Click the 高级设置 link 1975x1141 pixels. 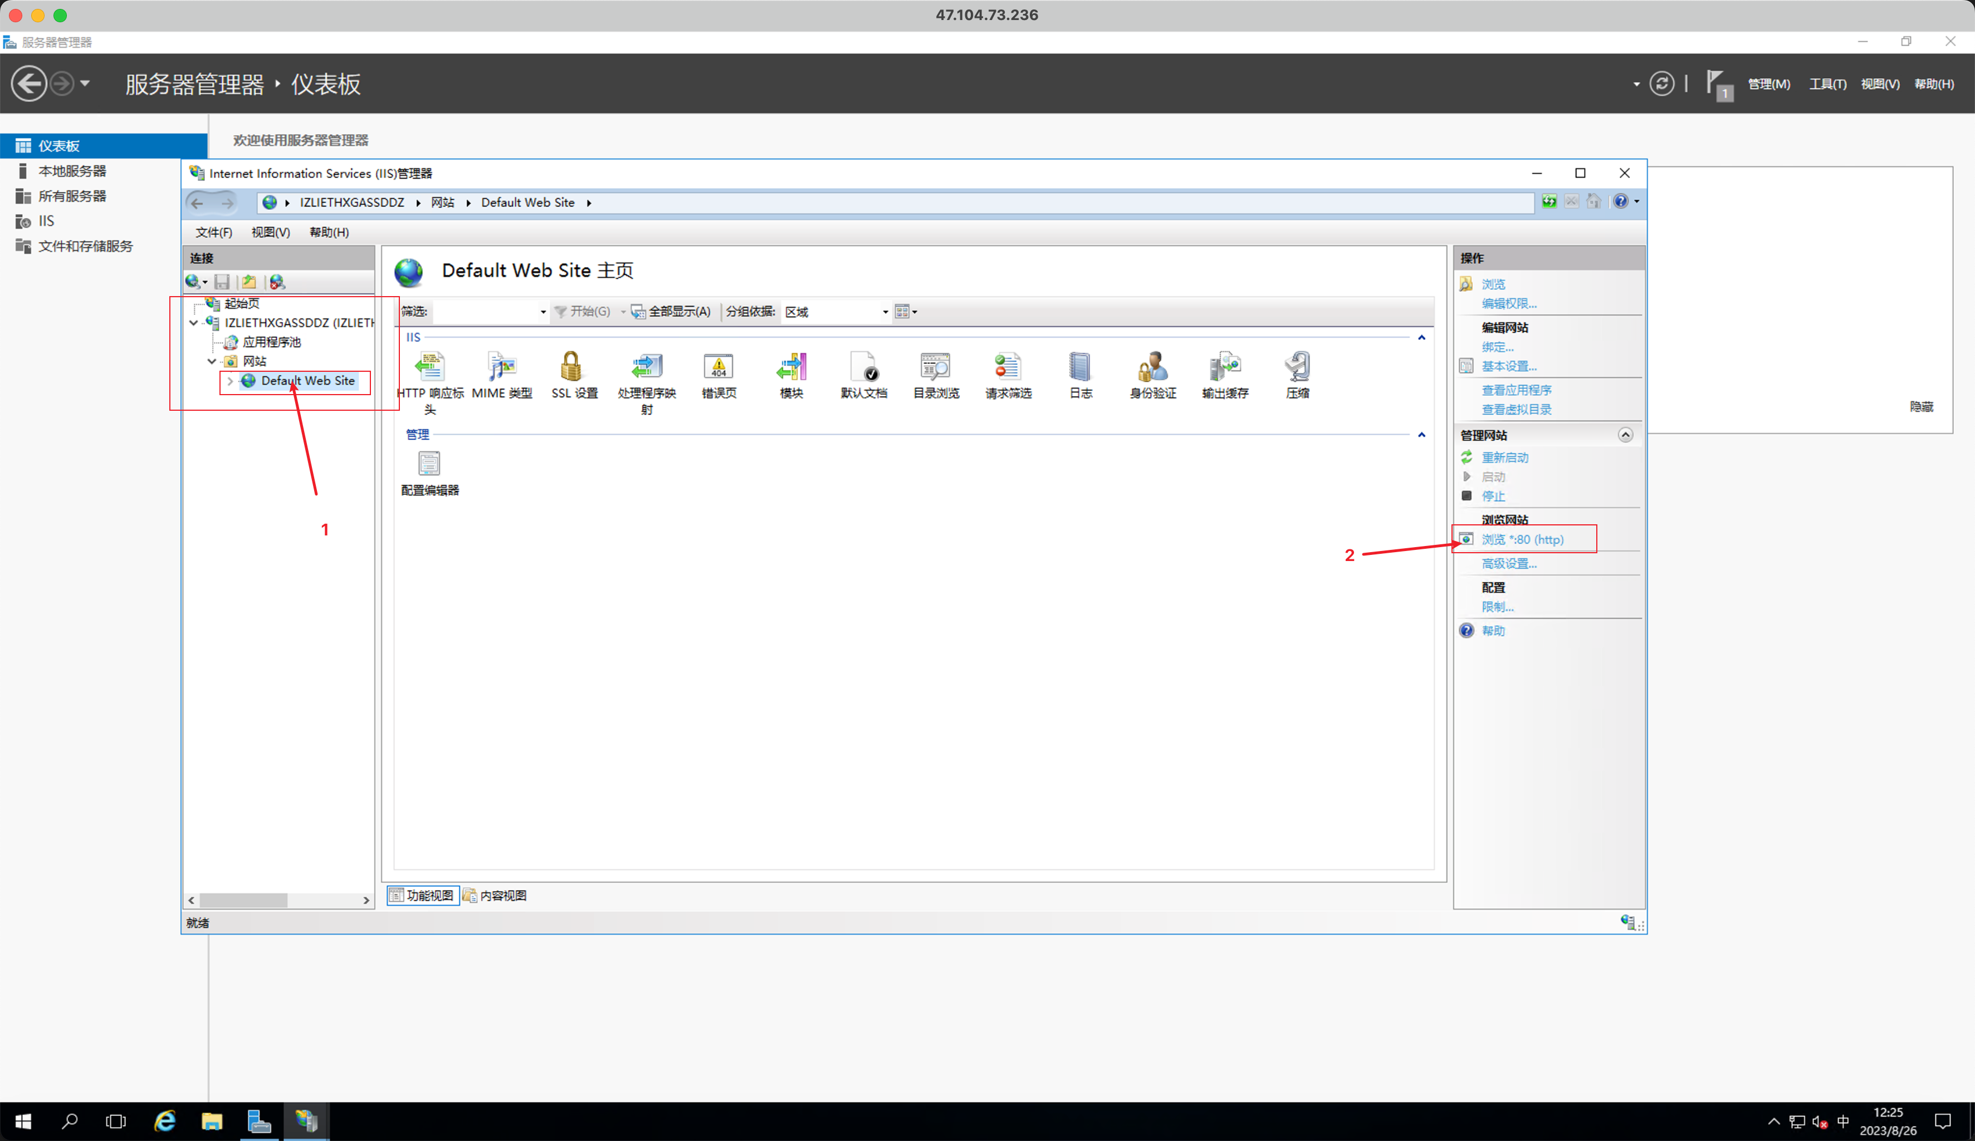(x=1508, y=563)
